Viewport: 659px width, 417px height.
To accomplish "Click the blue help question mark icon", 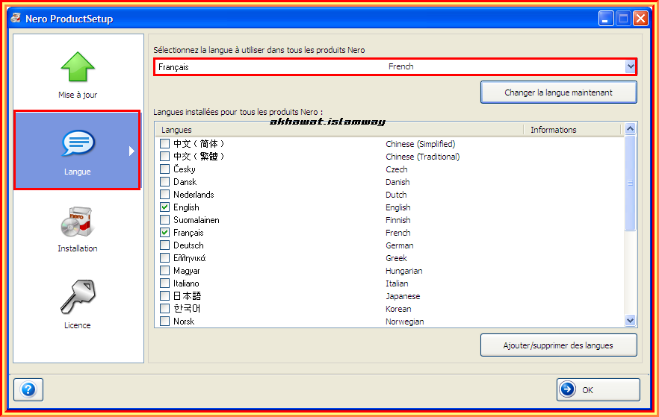I will tap(28, 389).
